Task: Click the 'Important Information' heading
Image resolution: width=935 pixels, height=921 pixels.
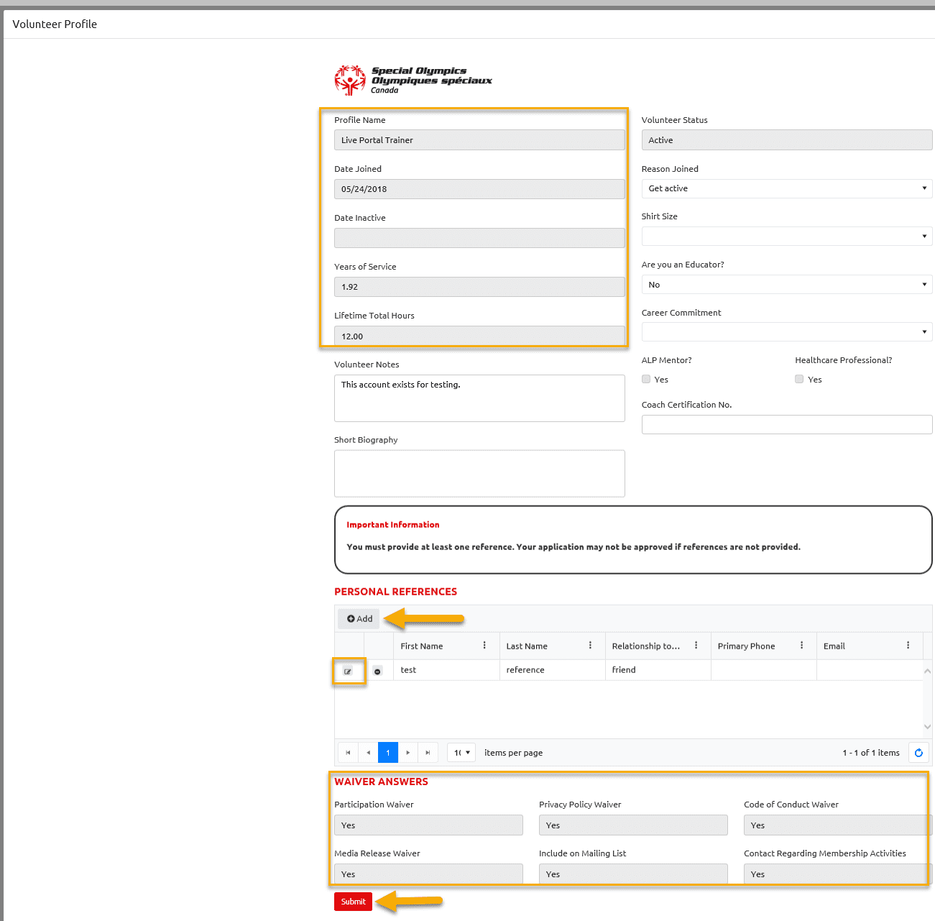Action: point(393,525)
